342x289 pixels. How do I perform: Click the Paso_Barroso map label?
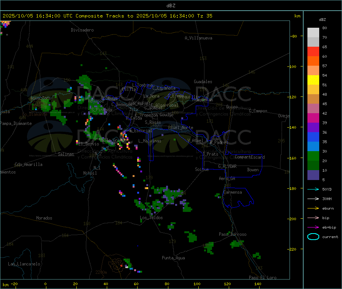pyautogui.click(x=233, y=234)
